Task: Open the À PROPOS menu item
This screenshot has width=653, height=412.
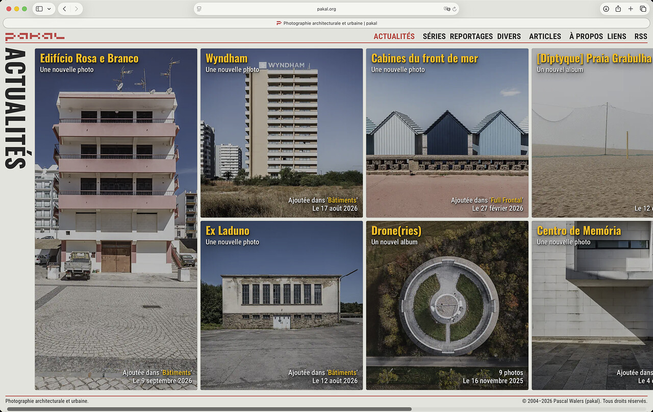Action: [586, 36]
